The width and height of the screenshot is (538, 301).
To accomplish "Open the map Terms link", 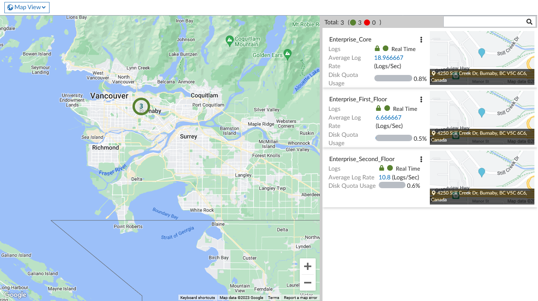I will (273, 298).
